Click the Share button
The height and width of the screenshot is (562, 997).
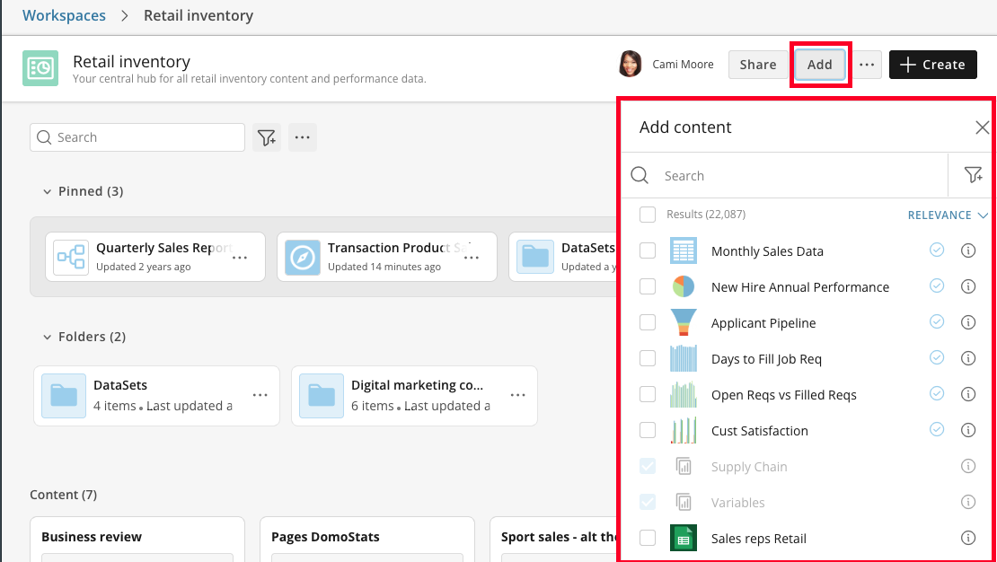[758, 65]
